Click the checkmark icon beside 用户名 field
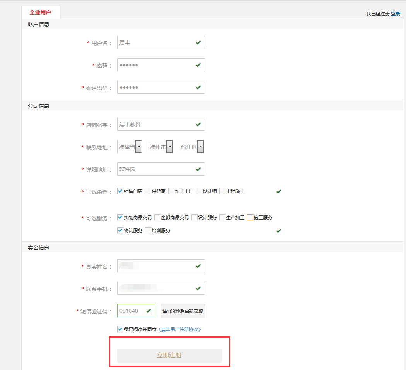 [x=198, y=42]
